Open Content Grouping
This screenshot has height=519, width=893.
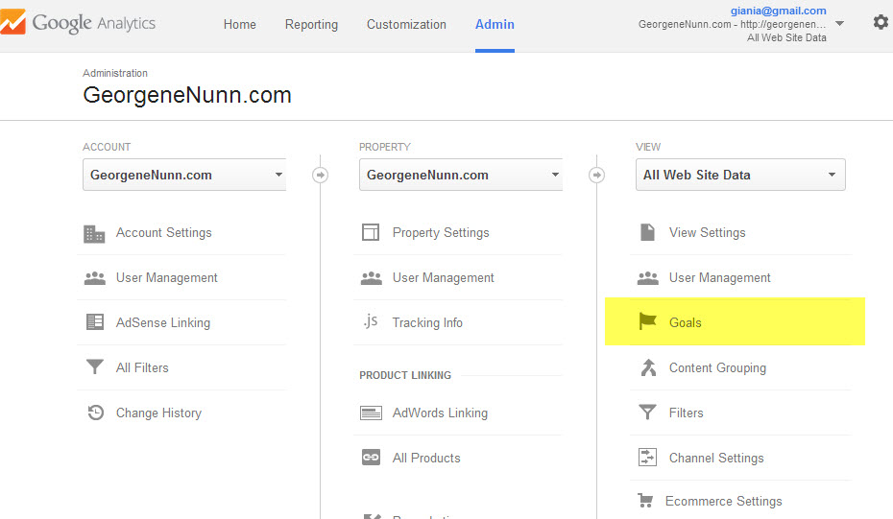coord(717,368)
